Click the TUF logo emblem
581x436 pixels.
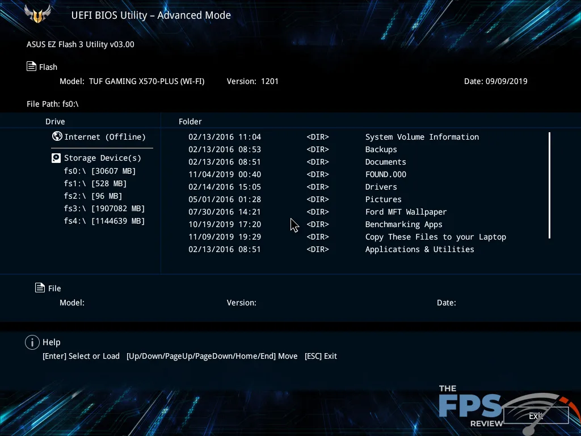click(x=37, y=14)
